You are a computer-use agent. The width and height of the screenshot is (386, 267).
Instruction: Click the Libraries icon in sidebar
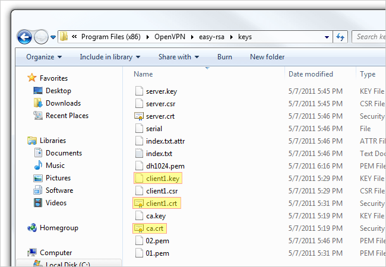[x=32, y=141]
